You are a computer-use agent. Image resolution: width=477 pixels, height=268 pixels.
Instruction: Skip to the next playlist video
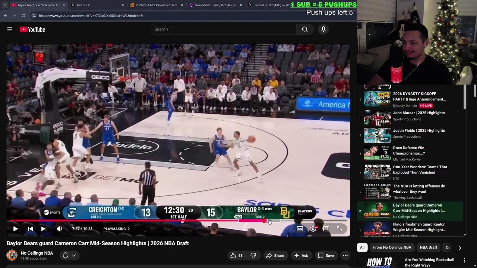pos(44,229)
